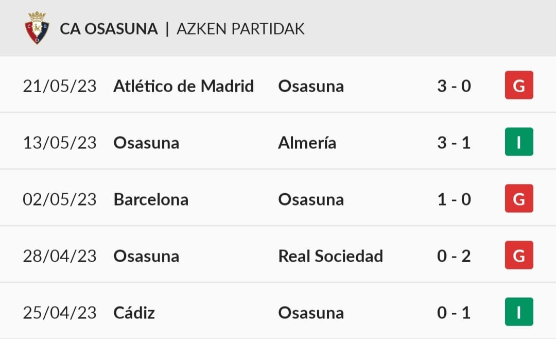The image size is (556, 339).
Task: Select red G badge for Real Sociedad match
Action: 519,255
